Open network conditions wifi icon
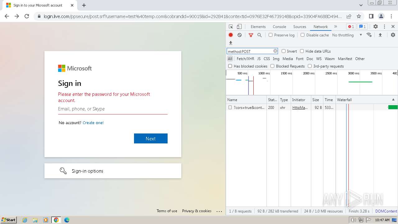The image size is (398, 224). [369, 35]
